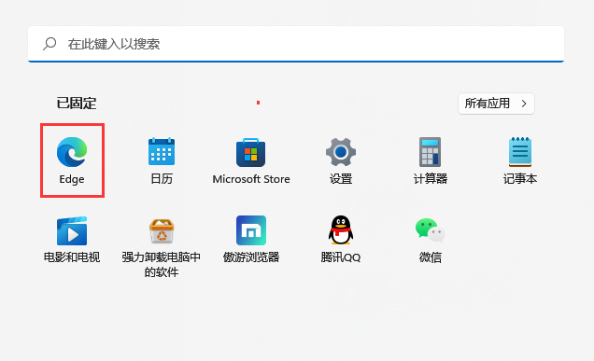This screenshot has height=361, width=594.
Task: Open the 腾讯QQ penguin icon
Action: (x=341, y=230)
